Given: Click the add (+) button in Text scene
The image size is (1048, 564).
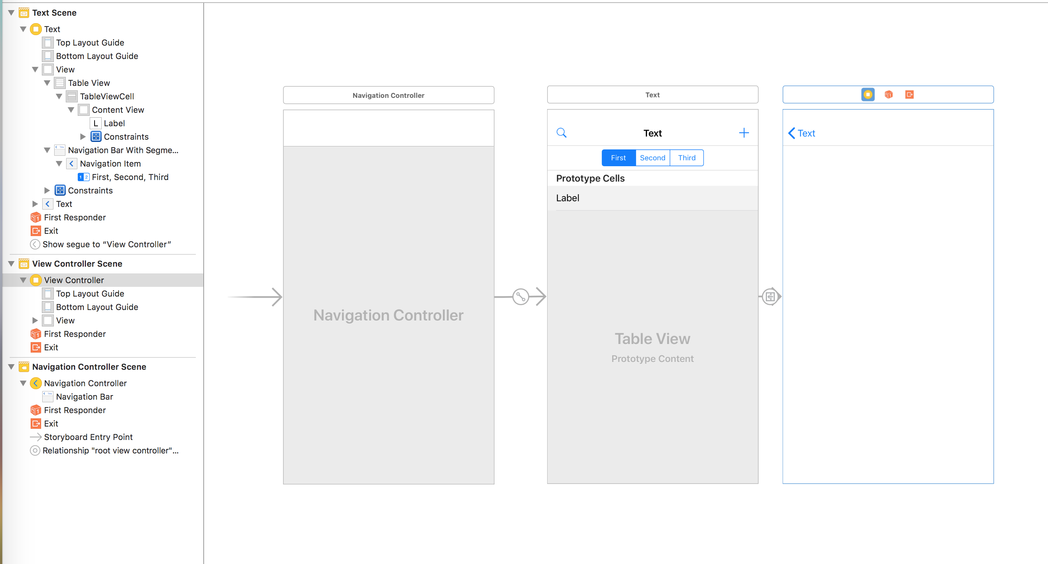Looking at the screenshot, I should [744, 133].
